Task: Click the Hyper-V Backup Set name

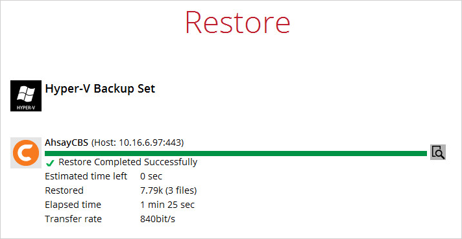Action: pos(100,89)
